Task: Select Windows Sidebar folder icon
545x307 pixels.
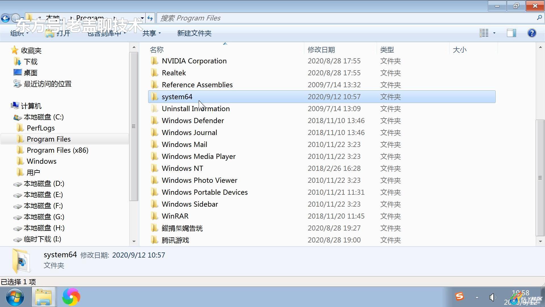Action: pyautogui.click(x=154, y=204)
